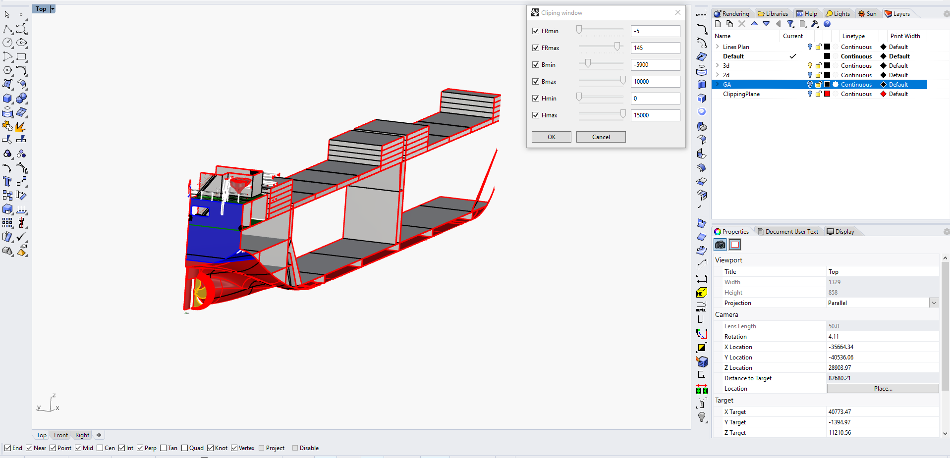Screen dimensions: 950x458
Task: Open Layers panel help with the question mark icon
Action: (827, 24)
